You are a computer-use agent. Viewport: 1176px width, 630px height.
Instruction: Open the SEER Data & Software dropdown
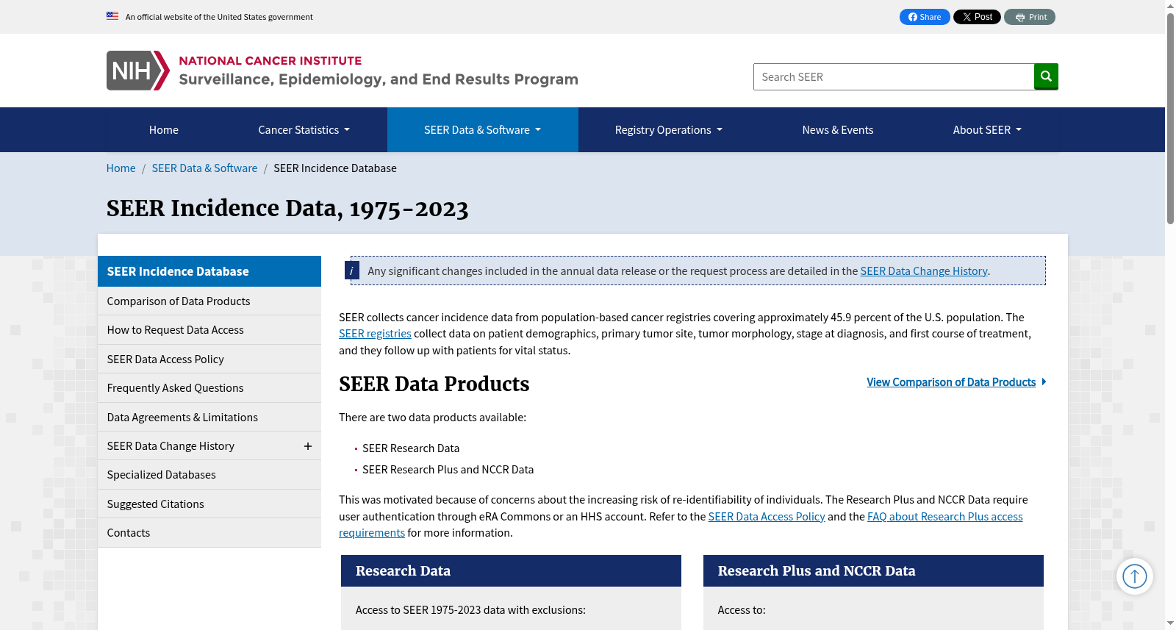click(482, 130)
